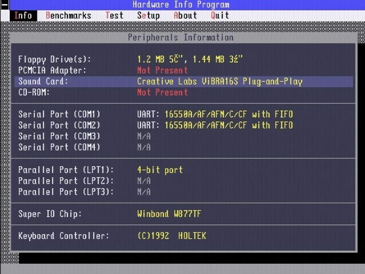
Task: Click the N/A value for COM4
Action: pyautogui.click(x=144, y=147)
